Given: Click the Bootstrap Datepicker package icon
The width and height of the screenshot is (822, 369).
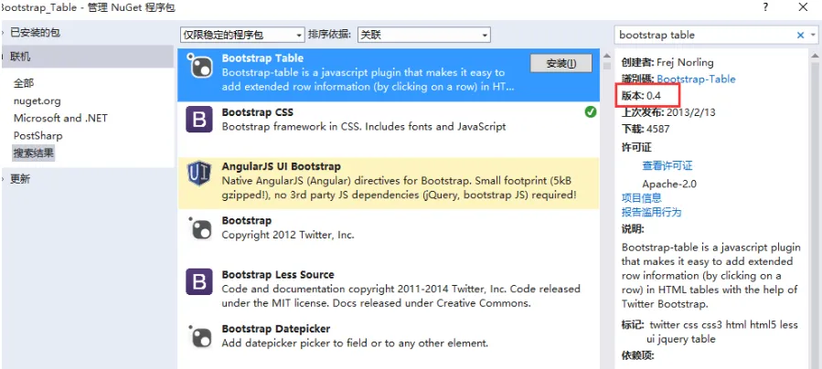Looking at the screenshot, I should click(199, 335).
